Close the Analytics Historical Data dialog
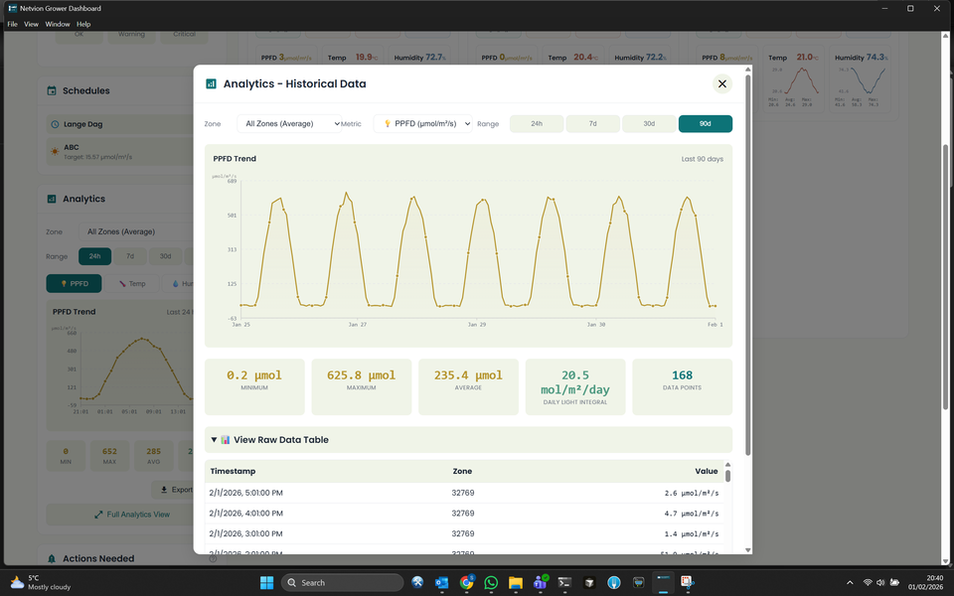This screenshot has width=954, height=596. (x=722, y=84)
